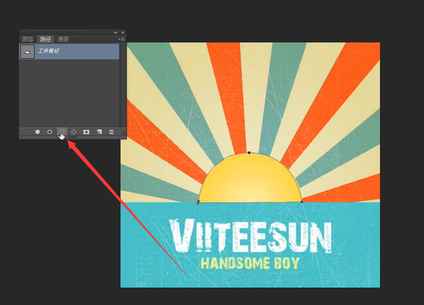
Task: Click the right anchor point of sun path
Action: click(x=302, y=202)
